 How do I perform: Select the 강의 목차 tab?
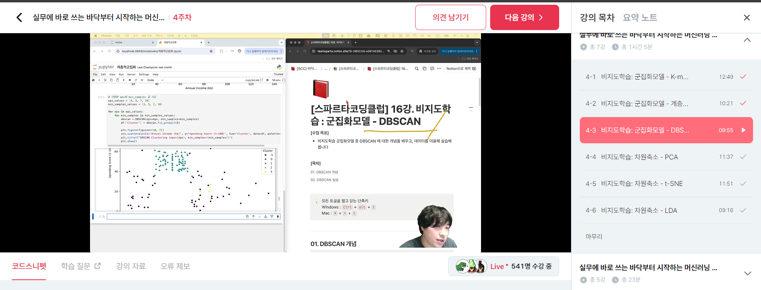(x=597, y=17)
